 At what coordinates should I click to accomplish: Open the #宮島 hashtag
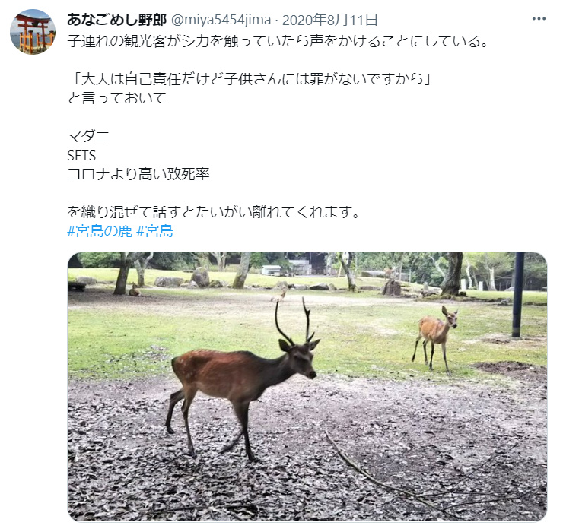tap(154, 231)
